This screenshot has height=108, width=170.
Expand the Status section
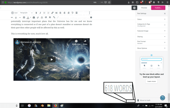(x=152, y=19)
